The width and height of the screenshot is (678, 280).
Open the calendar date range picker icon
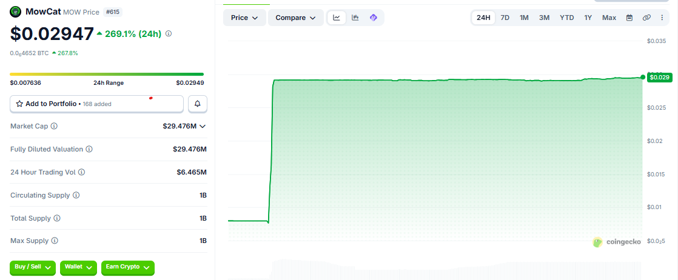pyautogui.click(x=629, y=18)
